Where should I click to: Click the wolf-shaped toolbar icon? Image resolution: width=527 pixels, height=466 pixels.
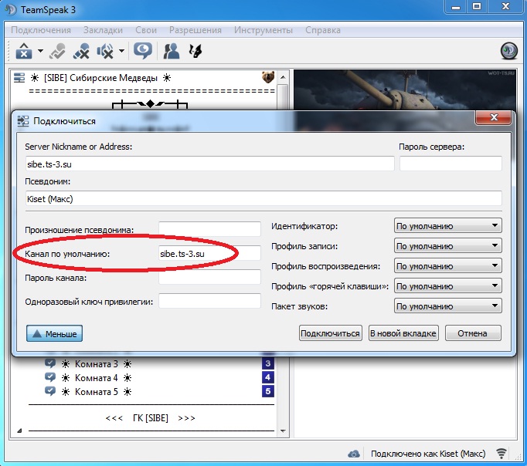(x=195, y=51)
